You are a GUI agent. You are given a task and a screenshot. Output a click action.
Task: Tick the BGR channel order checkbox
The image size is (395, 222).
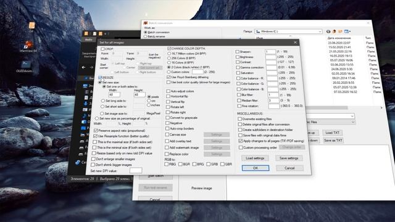click(180, 164)
